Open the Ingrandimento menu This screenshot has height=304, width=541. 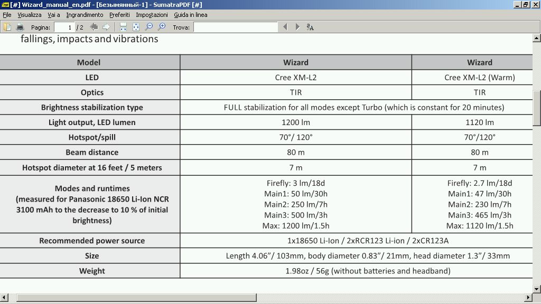[x=85, y=15]
